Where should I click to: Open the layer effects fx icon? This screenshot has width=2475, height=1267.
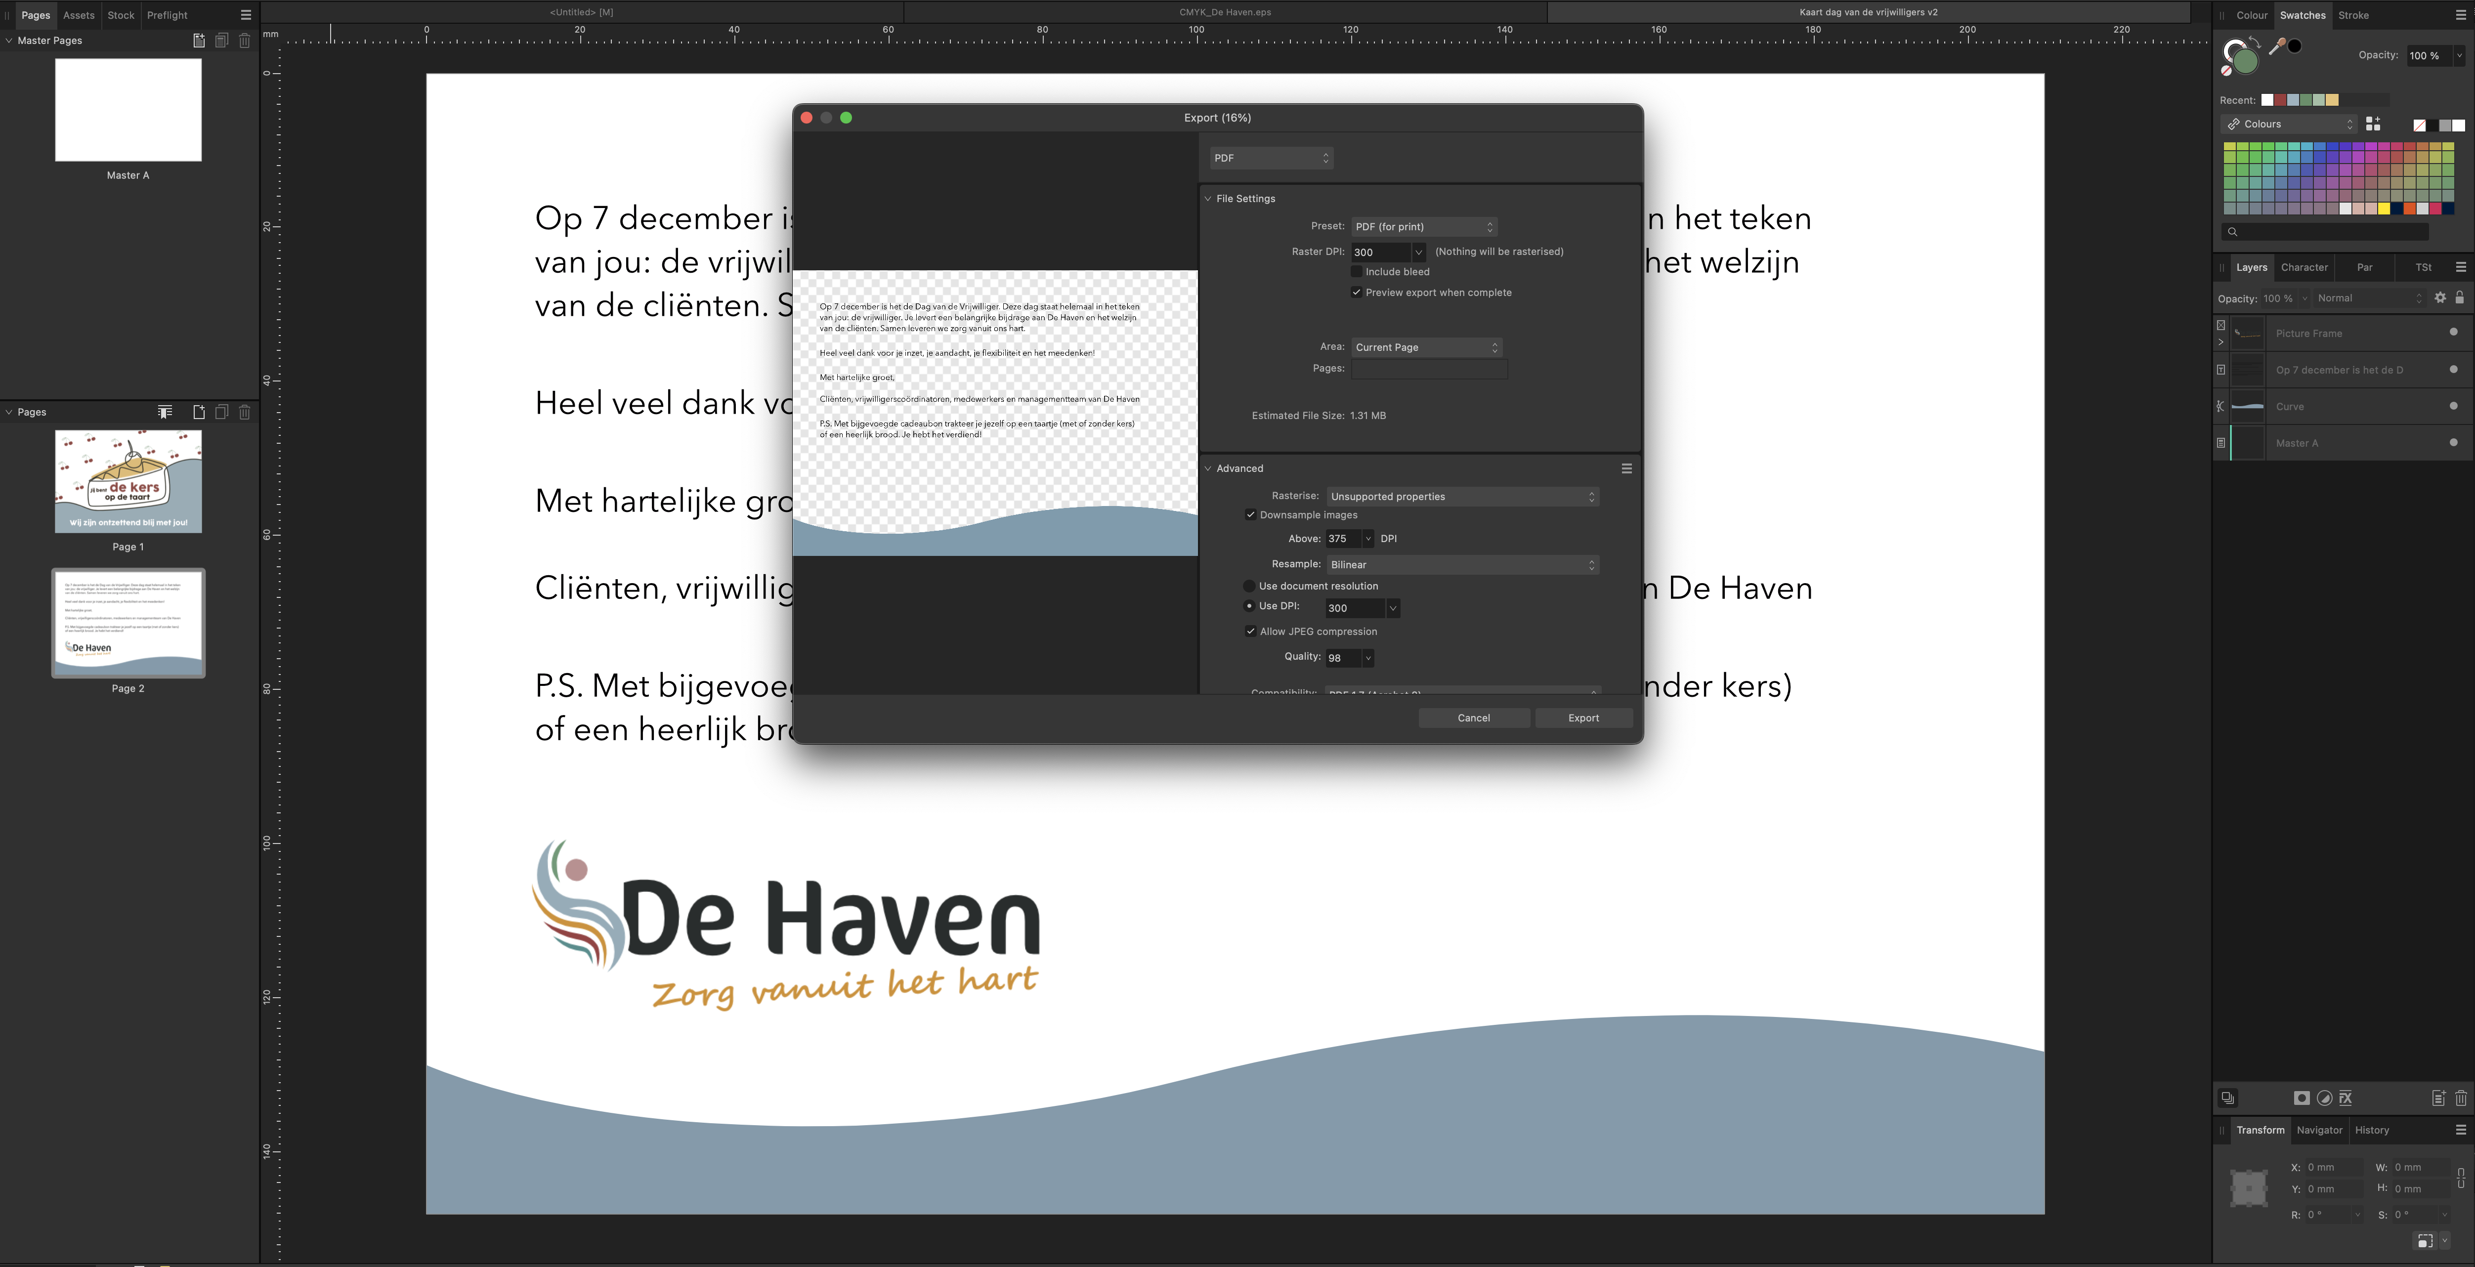[2346, 1098]
